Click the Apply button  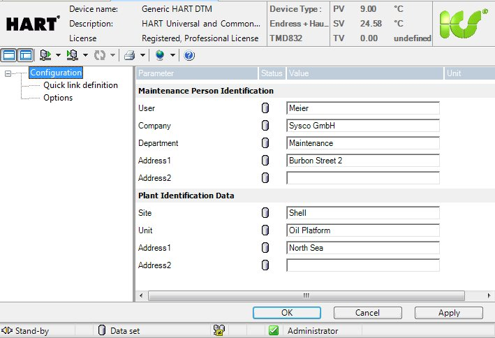pyautogui.click(x=448, y=313)
